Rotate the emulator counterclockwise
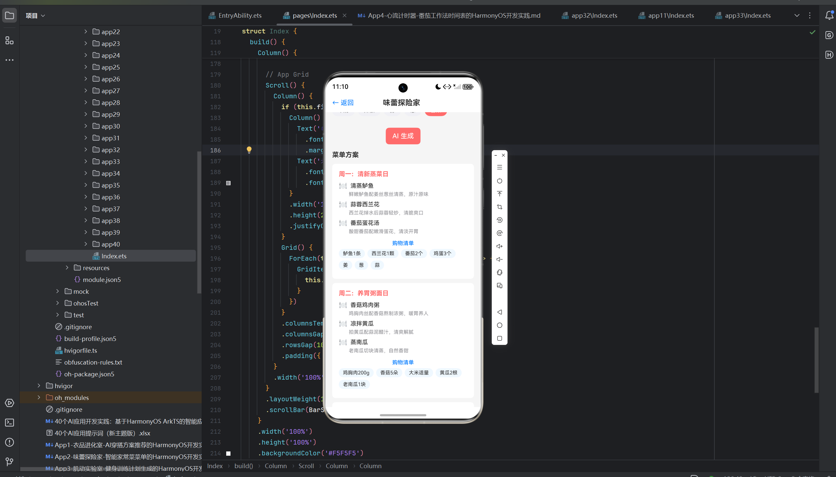This screenshot has height=477, width=836. click(x=499, y=220)
